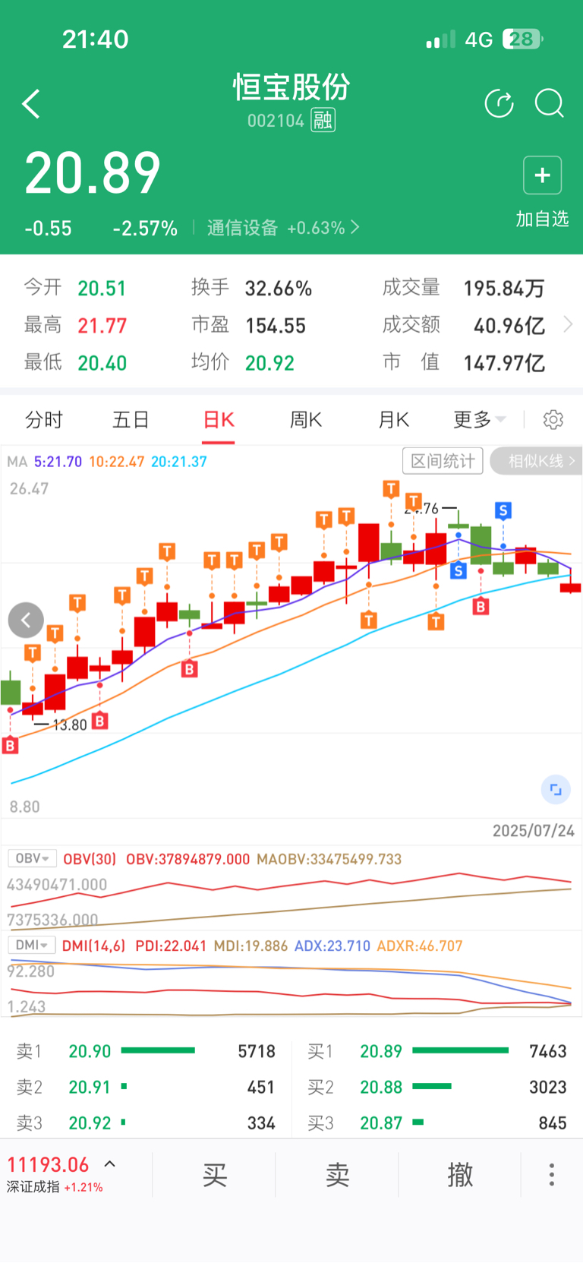Add stock to watchlist with plus icon
The width and height of the screenshot is (583, 1263).
pyautogui.click(x=542, y=175)
